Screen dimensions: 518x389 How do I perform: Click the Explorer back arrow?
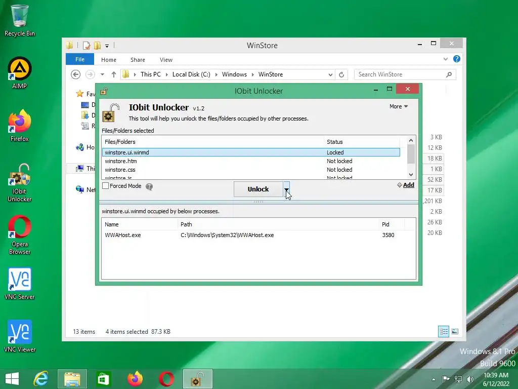[x=76, y=75]
